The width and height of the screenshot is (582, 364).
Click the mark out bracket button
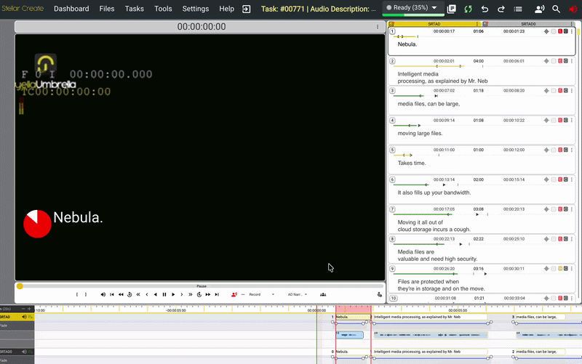(x=86, y=295)
